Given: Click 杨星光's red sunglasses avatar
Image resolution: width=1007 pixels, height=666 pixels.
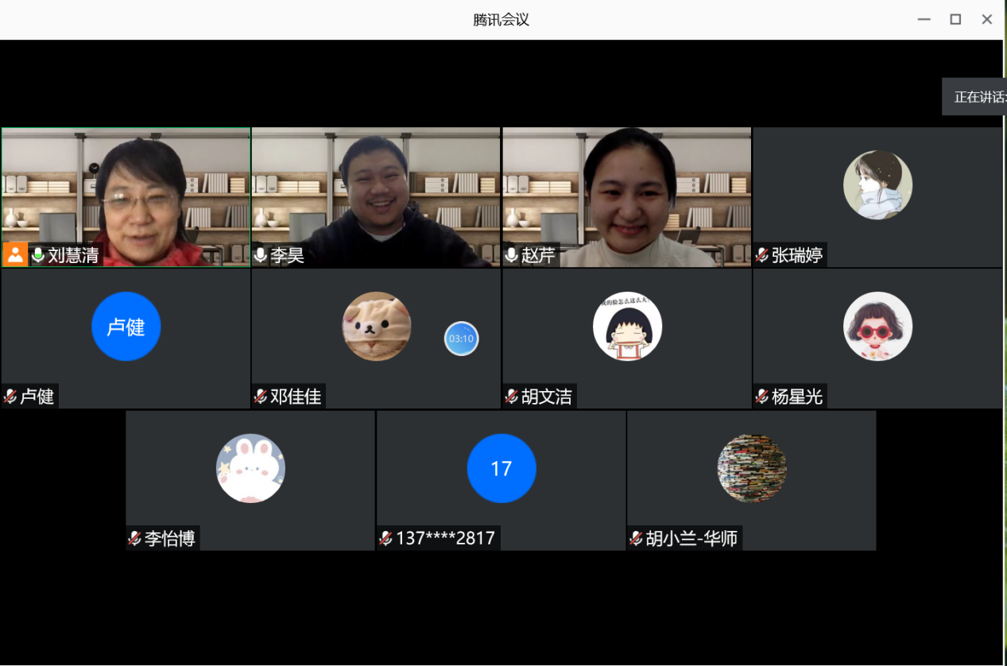Looking at the screenshot, I should coord(877,327).
